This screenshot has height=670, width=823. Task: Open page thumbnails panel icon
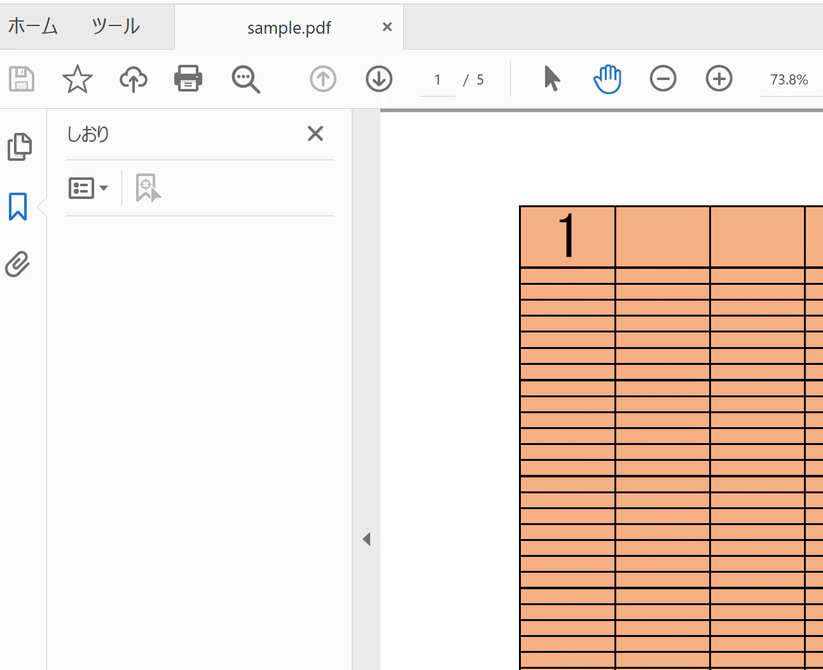click(x=19, y=147)
